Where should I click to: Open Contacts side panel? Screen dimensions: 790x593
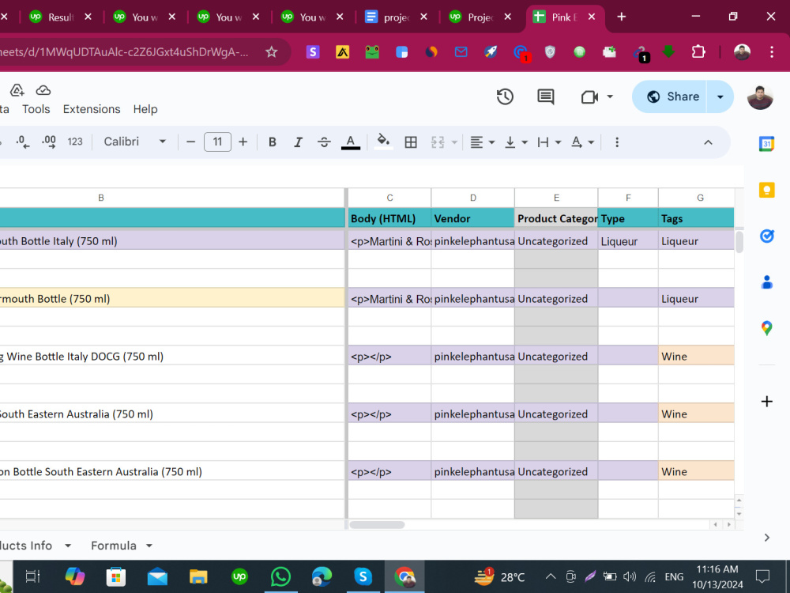[x=766, y=282]
